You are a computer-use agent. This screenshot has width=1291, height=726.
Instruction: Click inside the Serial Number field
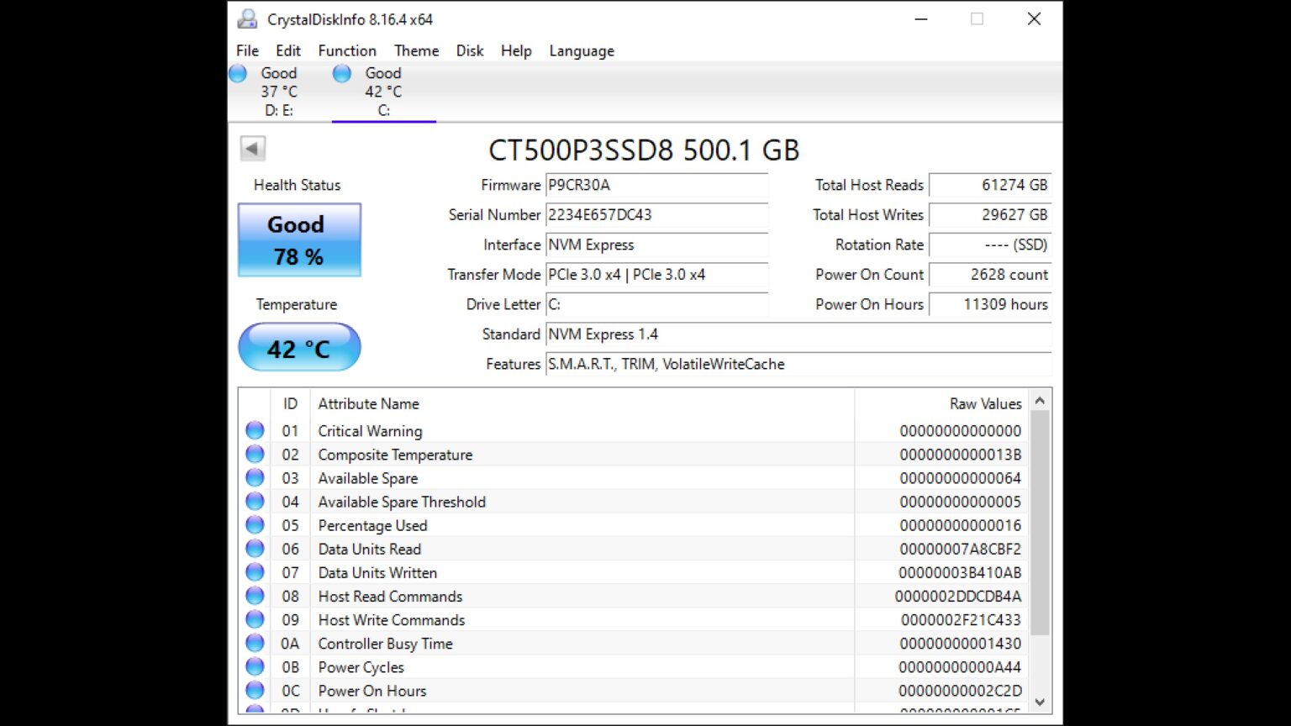point(656,216)
